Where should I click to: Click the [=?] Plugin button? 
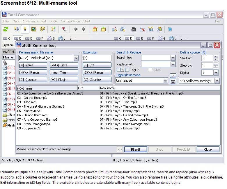pos(64,80)
